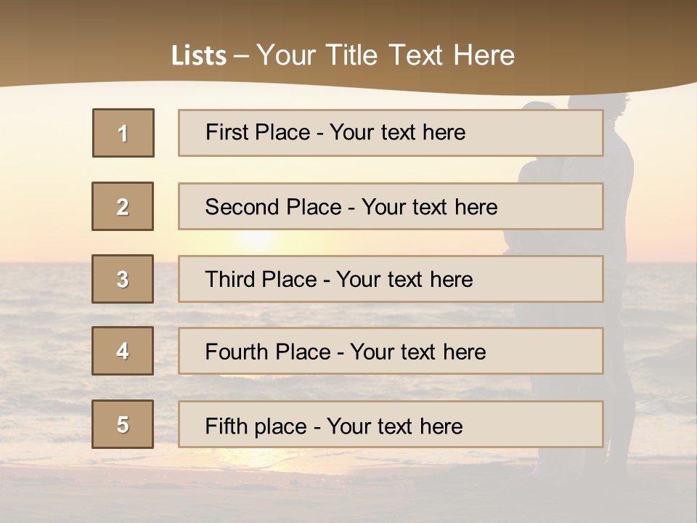
Task: Select the "Your Title Text Here" title text
Action: point(386,55)
